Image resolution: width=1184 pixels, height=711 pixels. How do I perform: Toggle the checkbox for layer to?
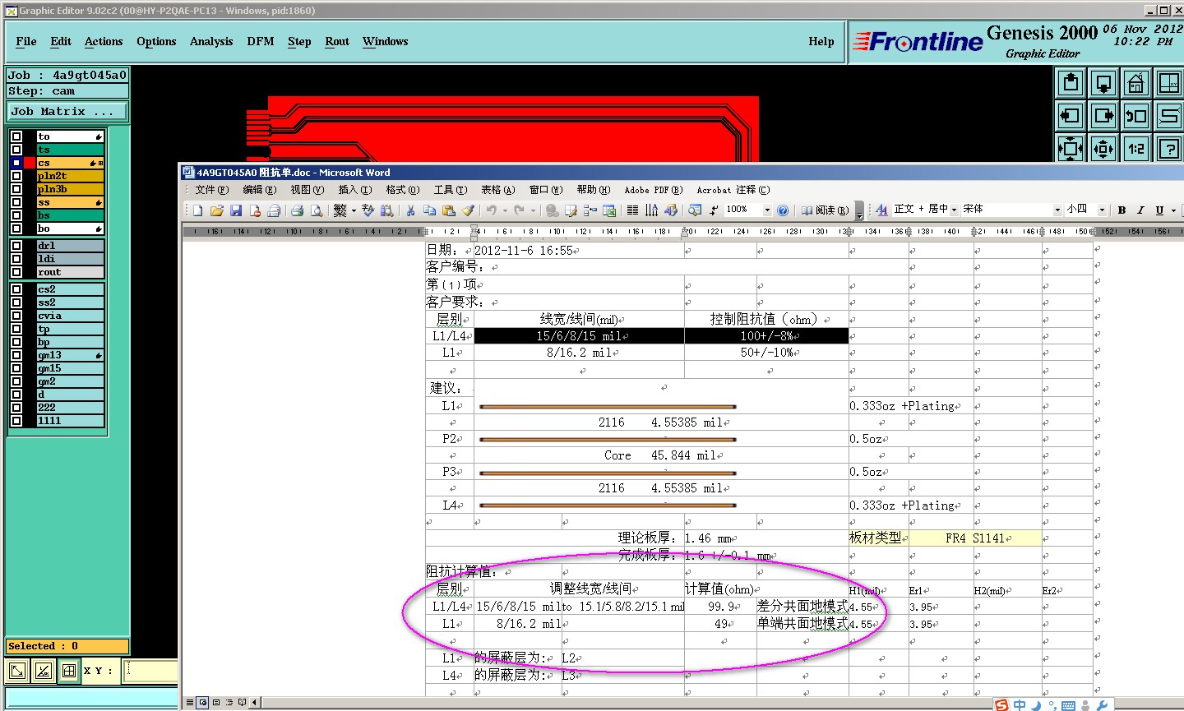pyautogui.click(x=16, y=136)
